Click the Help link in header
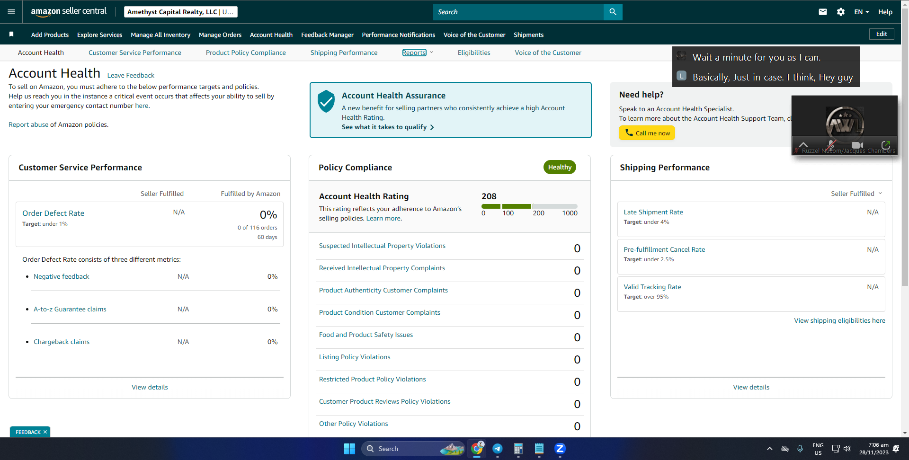The height and width of the screenshot is (460, 909). [885, 12]
